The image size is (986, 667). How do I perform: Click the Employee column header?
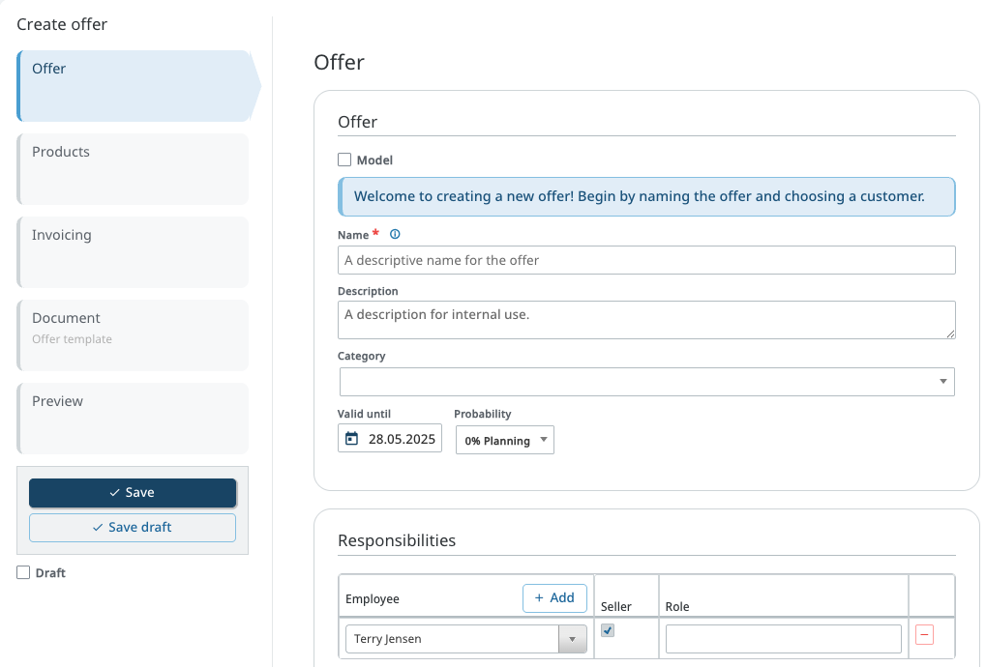[x=373, y=598]
